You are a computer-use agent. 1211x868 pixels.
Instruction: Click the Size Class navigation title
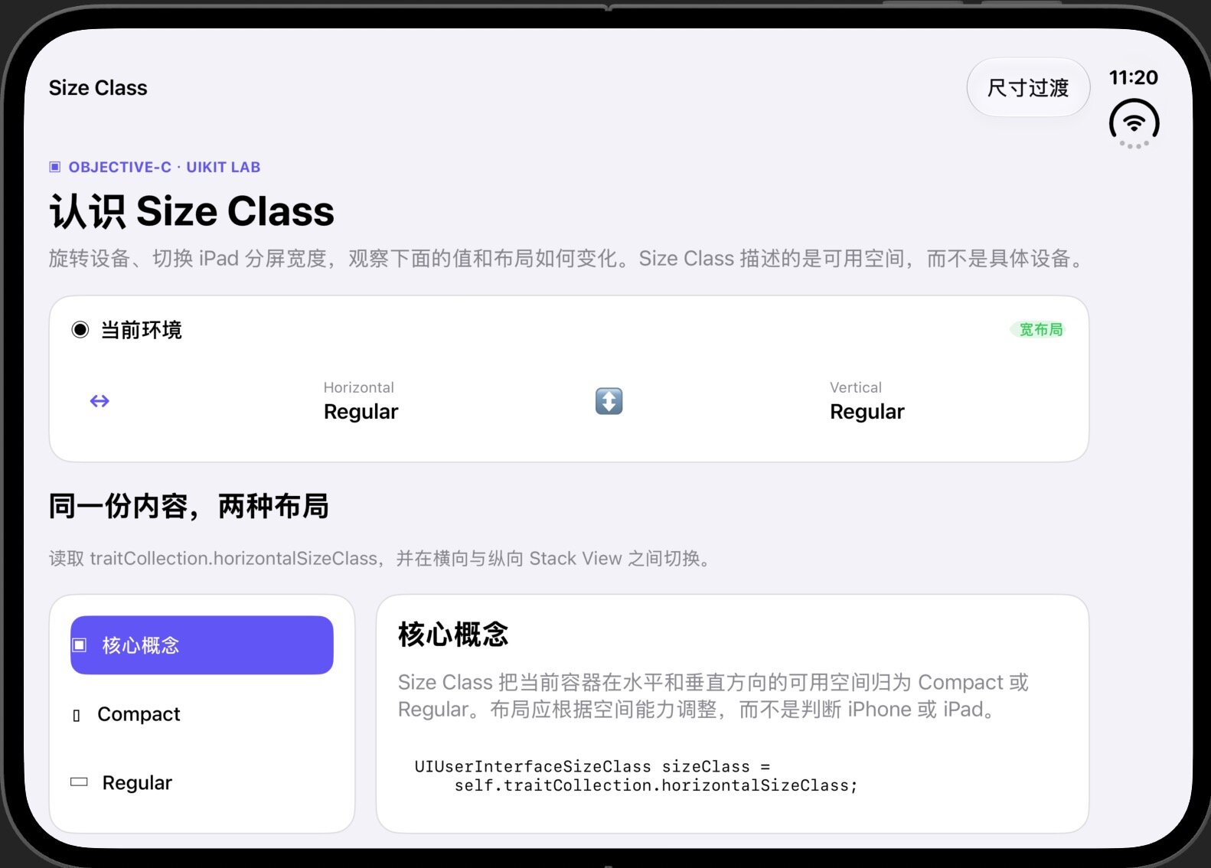click(98, 88)
